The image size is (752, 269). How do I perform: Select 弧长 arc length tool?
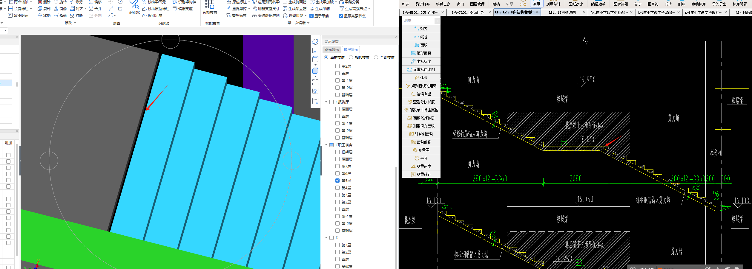coord(421,77)
